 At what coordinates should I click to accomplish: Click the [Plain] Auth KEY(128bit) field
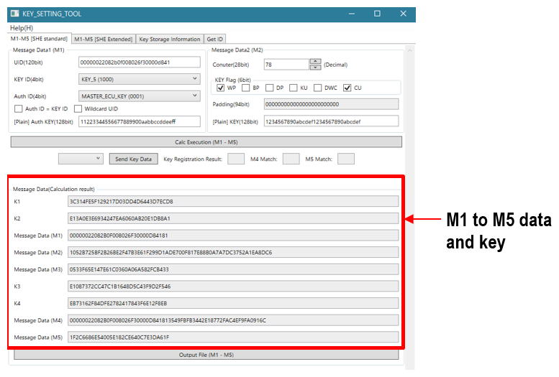(x=140, y=122)
